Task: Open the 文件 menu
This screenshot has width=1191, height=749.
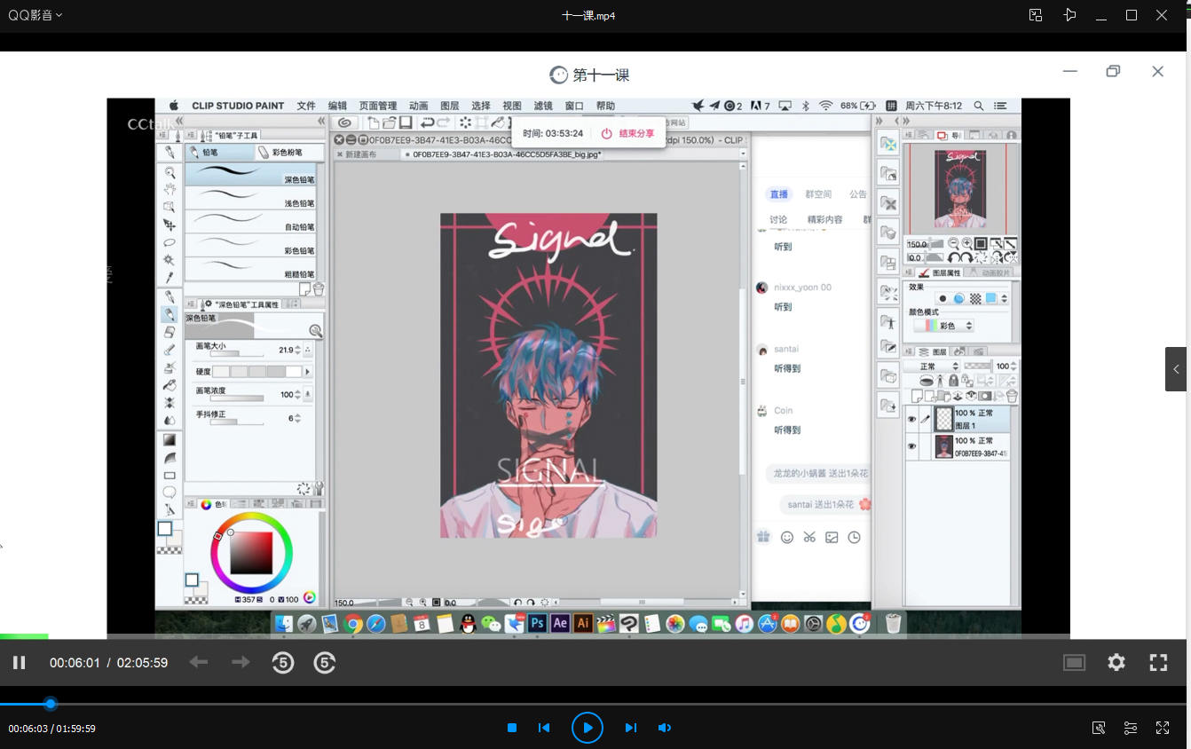Action: point(306,106)
